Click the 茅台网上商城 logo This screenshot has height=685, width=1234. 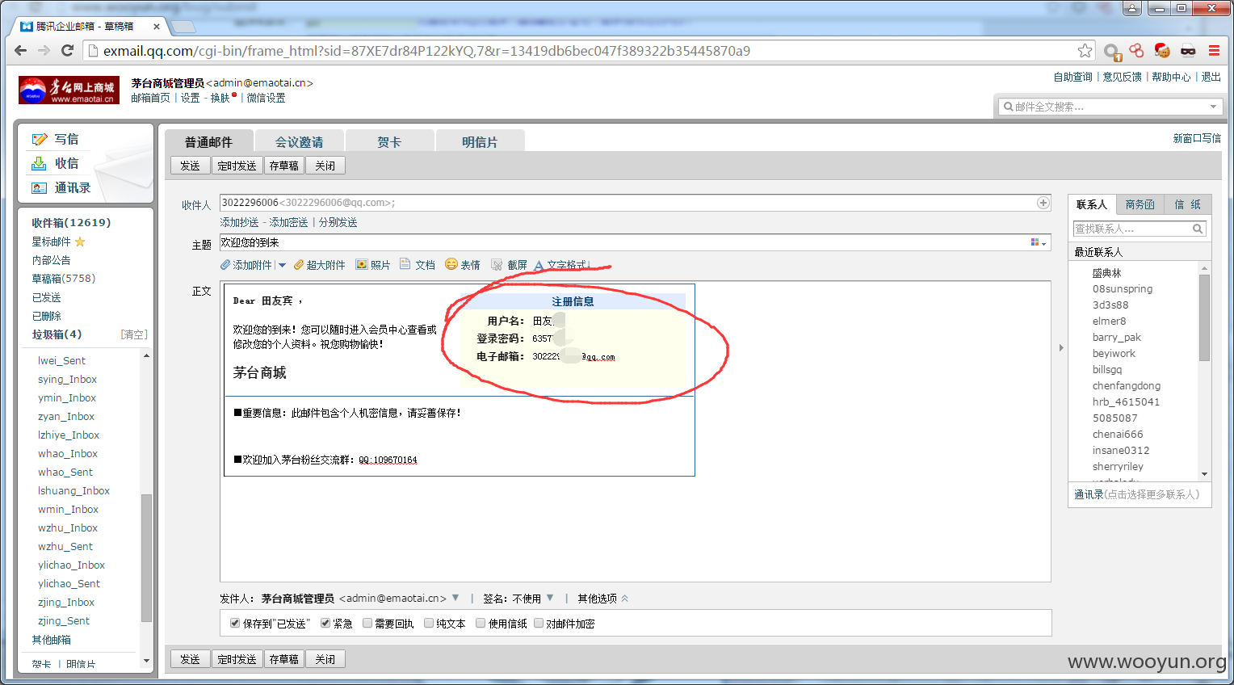(x=69, y=90)
